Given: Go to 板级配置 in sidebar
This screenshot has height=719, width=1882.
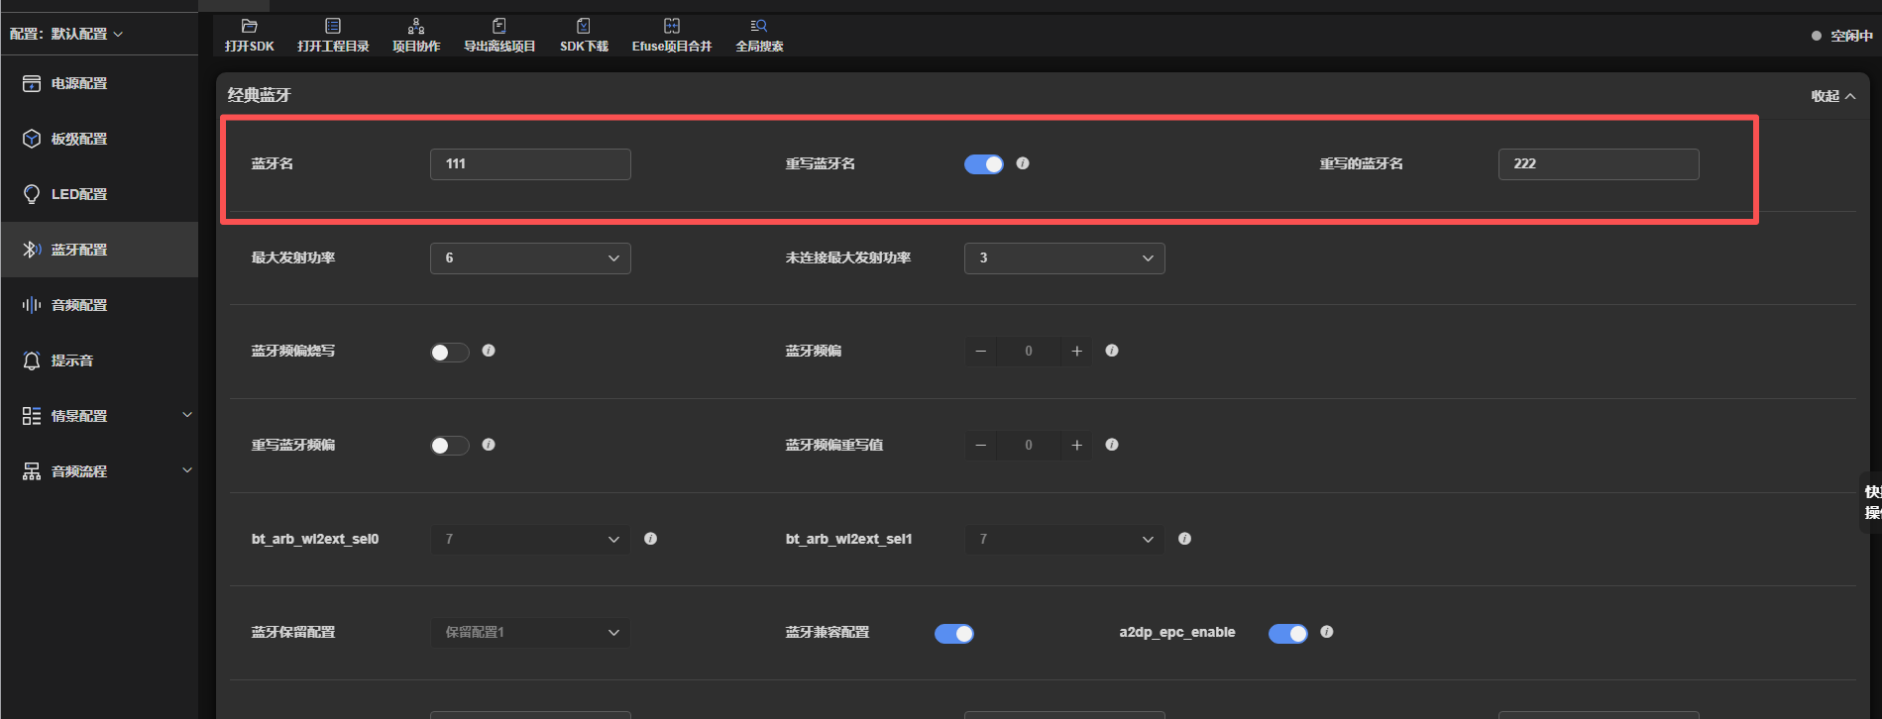Looking at the screenshot, I should pyautogui.click(x=99, y=139).
